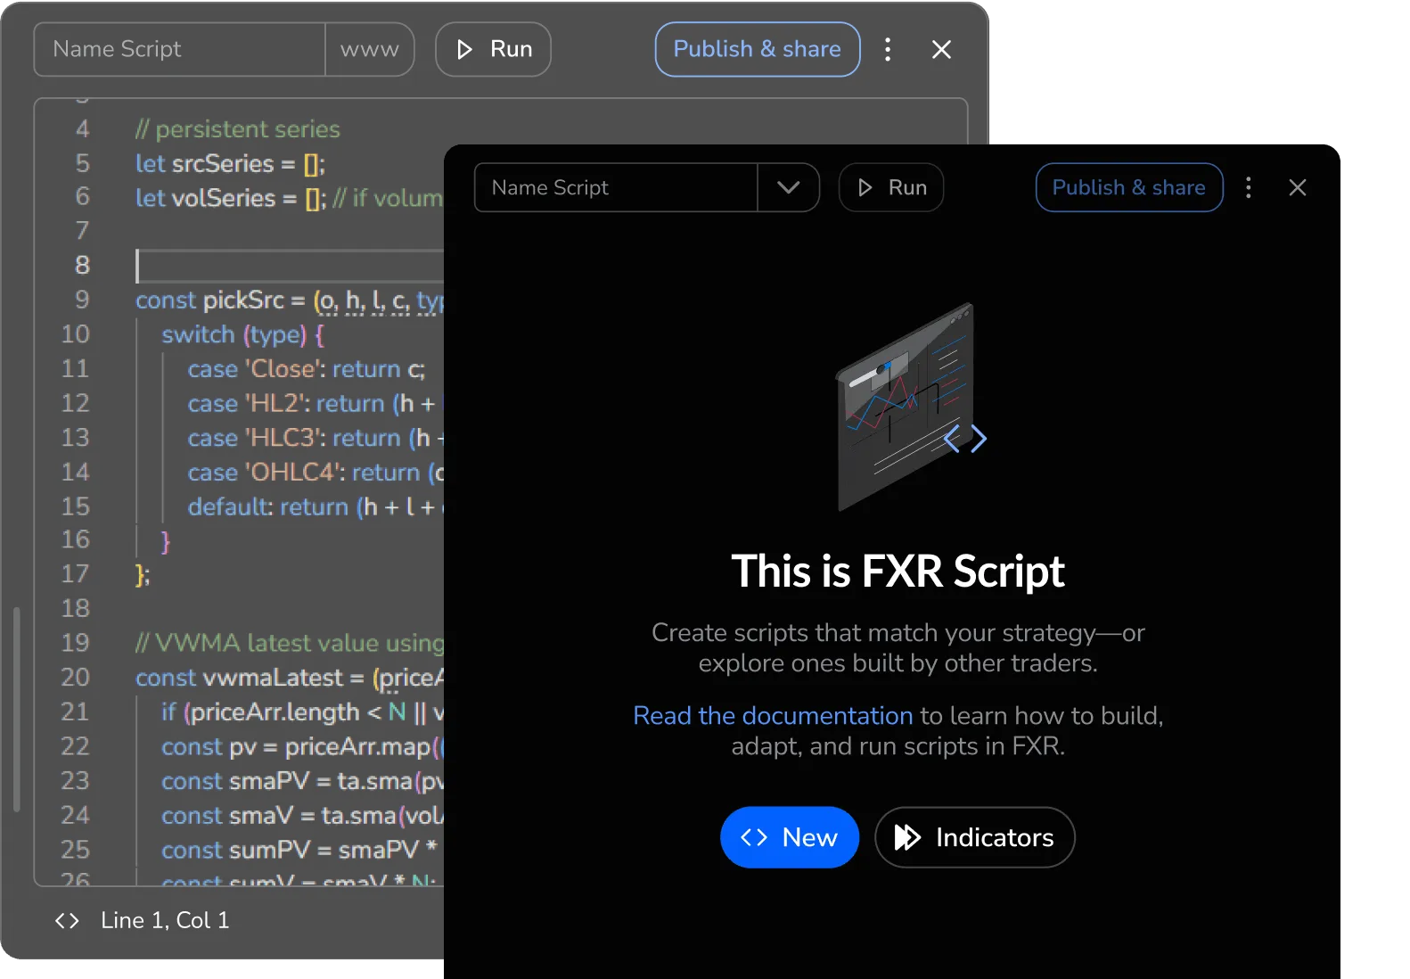Click the 'const vwmaLatest' code line
The height and width of the screenshot is (979, 1410).
pos(290,678)
